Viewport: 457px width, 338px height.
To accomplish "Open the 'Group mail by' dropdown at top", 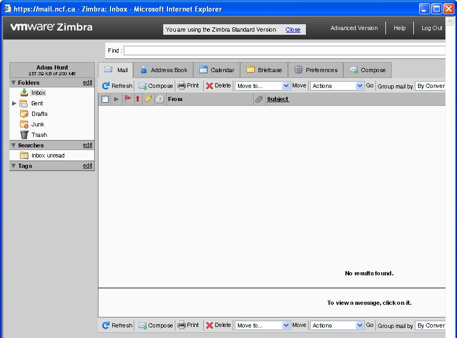I will pos(430,86).
